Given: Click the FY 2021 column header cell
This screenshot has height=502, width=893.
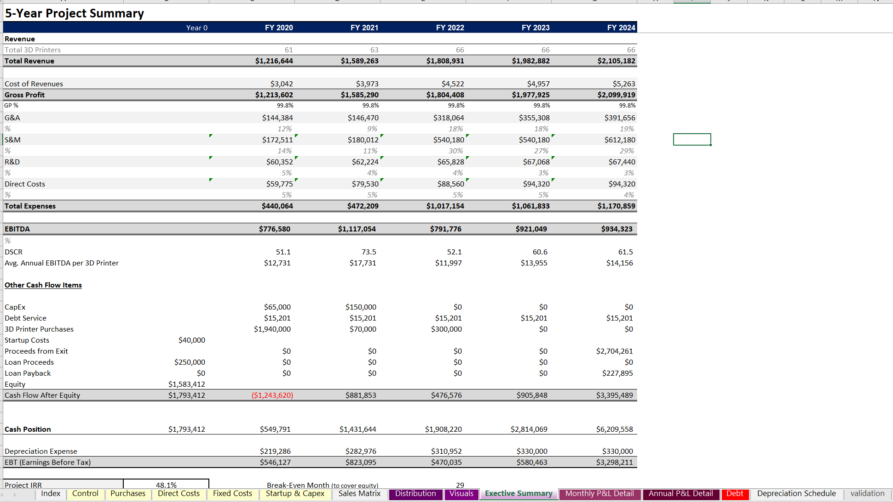Looking at the screenshot, I should (364, 28).
